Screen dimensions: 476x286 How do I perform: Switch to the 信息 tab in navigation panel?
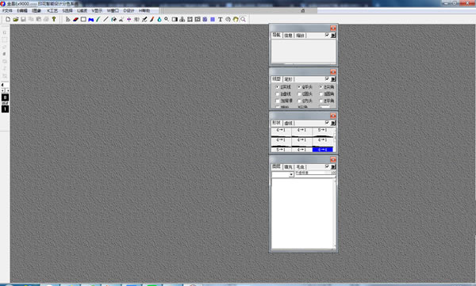(288, 36)
